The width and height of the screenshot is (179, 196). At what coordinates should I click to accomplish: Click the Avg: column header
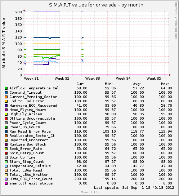click(137, 84)
